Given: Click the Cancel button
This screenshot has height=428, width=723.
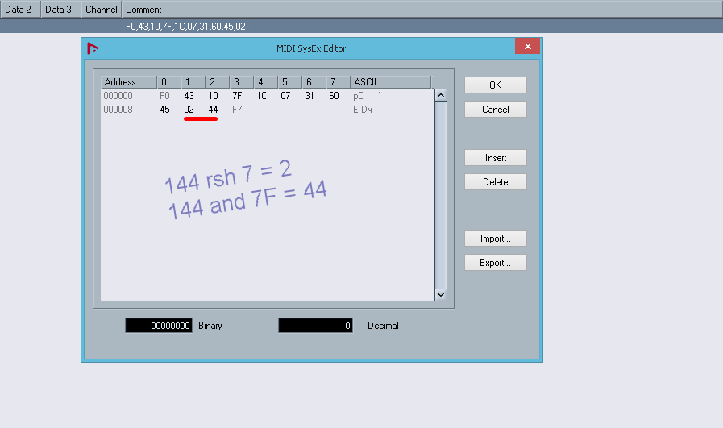Looking at the screenshot, I should click(x=495, y=110).
